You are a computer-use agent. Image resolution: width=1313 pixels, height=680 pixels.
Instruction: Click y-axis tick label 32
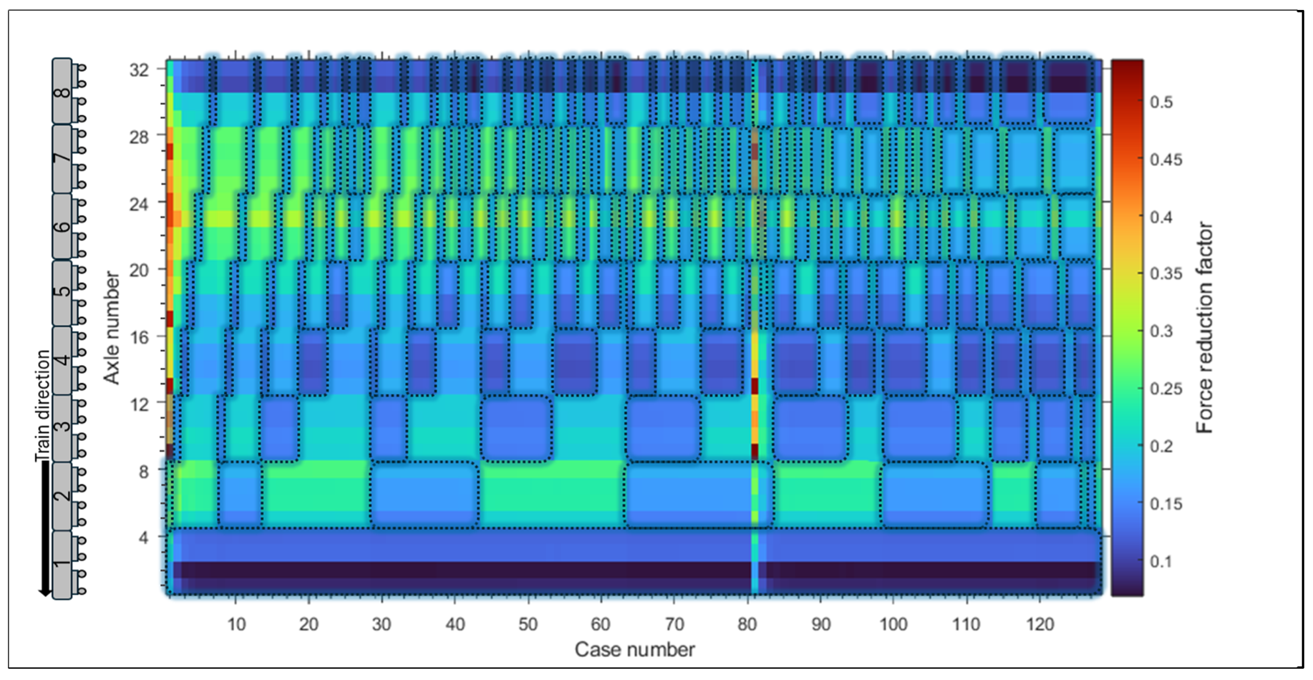(x=139, y=70)
